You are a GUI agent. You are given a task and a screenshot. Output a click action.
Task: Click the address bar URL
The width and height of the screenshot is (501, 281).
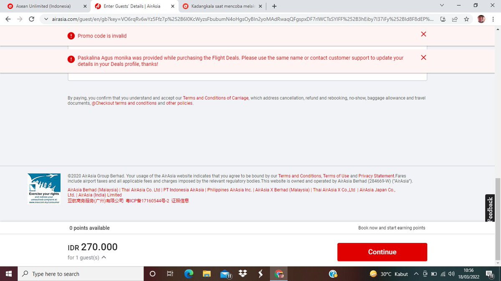click(x=243, y=19)
